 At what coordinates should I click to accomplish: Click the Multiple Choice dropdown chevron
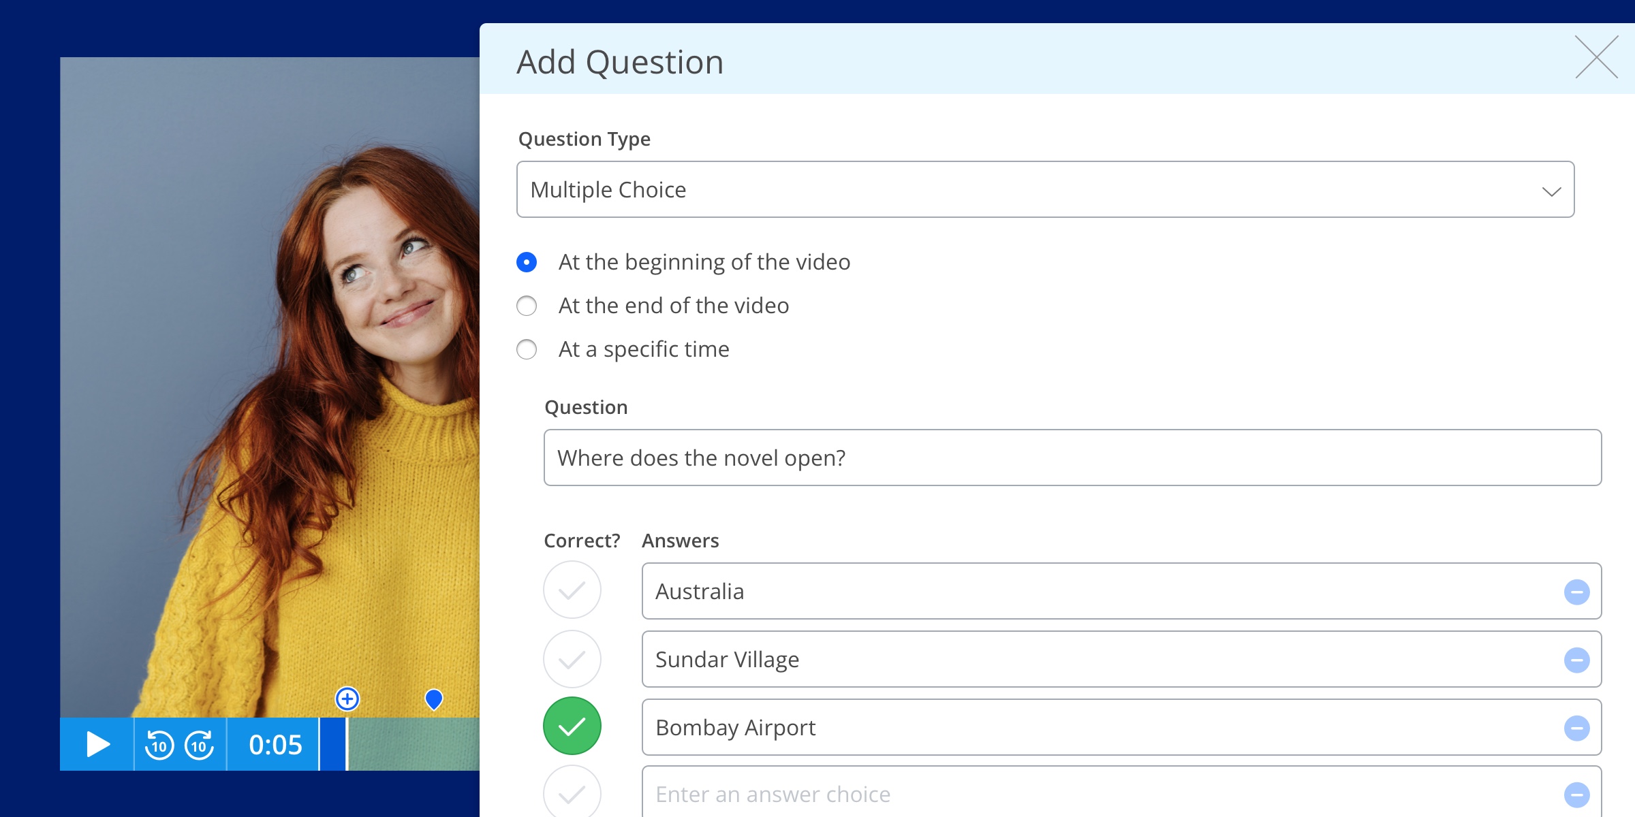(x=1551, y=191)
